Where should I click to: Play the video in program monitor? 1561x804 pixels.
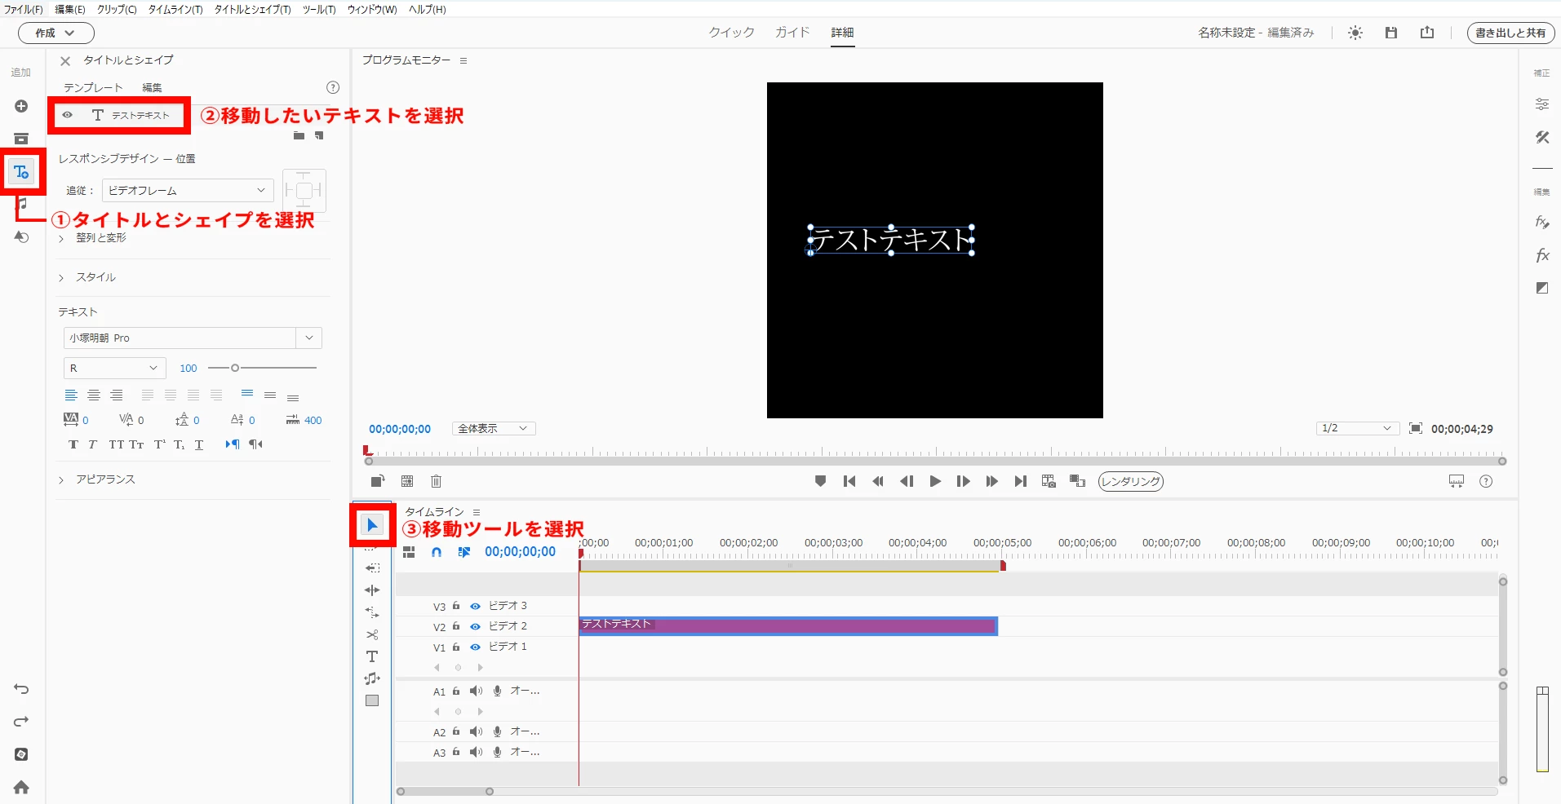pos(935,481)
